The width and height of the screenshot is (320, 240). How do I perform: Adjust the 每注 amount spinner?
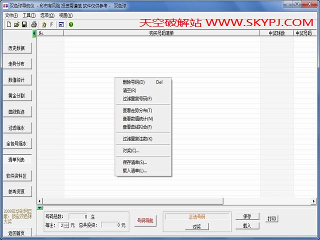[x=67, y=225]
